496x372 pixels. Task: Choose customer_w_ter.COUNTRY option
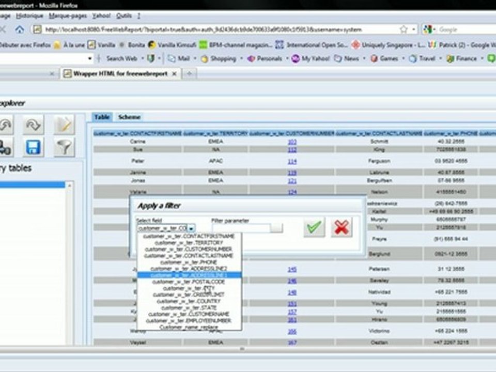point(189,301)
